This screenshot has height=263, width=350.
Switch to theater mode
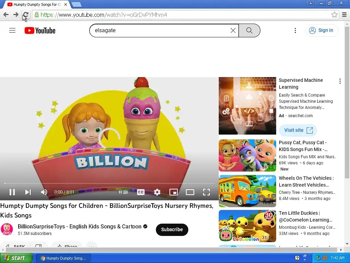[x=190, y=192]
